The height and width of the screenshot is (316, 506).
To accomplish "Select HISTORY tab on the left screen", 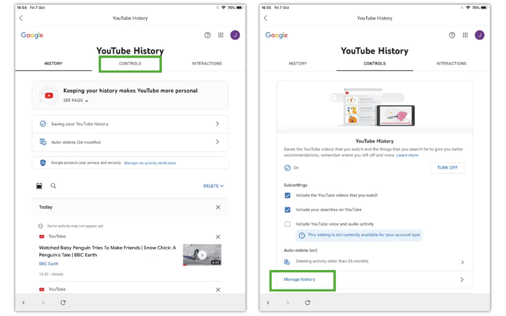I will pyautogui.click(x=53, y=64).
